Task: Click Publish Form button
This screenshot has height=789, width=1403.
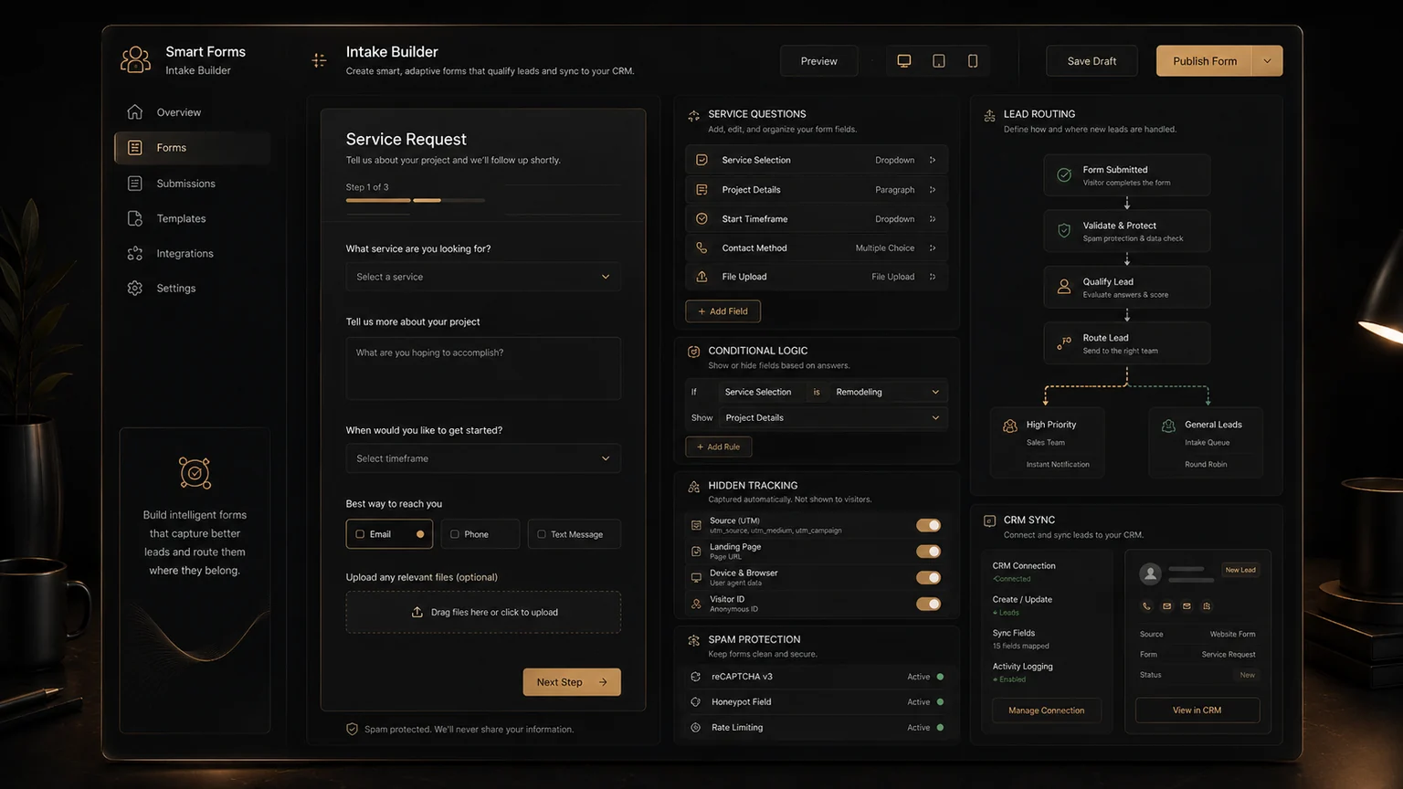Action: coord(1205,61)
